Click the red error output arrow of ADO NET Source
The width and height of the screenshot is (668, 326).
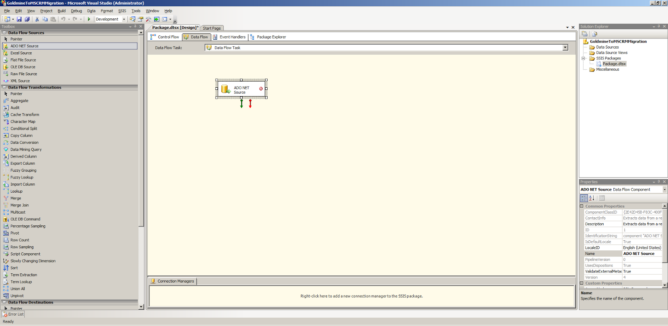pos(250,104)
